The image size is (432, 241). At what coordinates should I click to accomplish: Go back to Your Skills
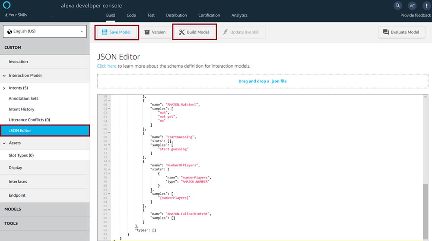pos(16,15)
